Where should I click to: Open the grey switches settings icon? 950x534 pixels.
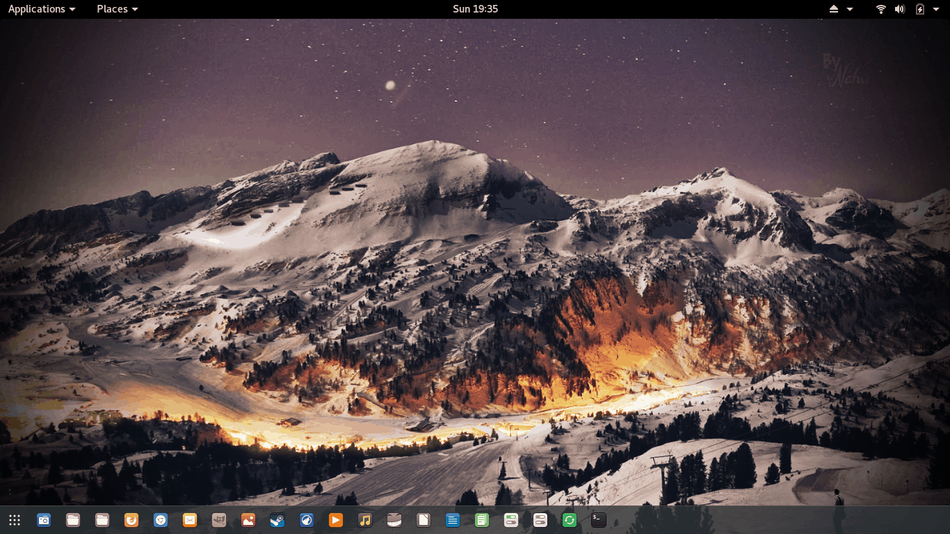(x=540, y=519)
